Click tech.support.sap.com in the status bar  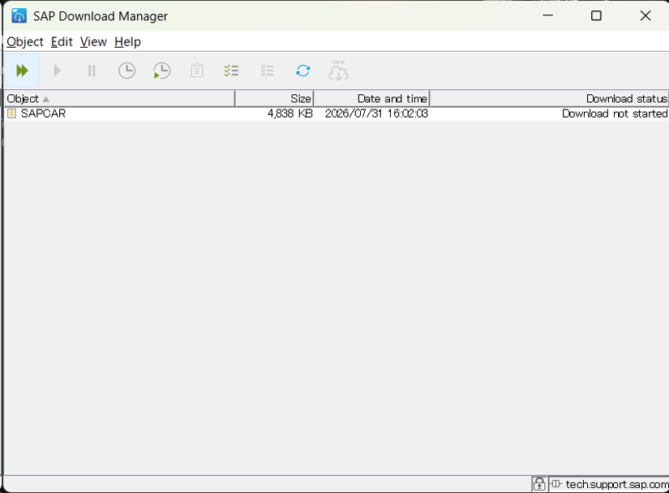(617, 484)
